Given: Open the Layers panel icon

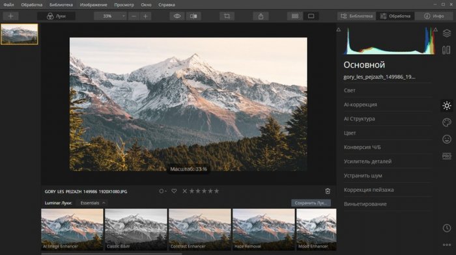Looking at the screenshot, I should click(x=447, y=33).
